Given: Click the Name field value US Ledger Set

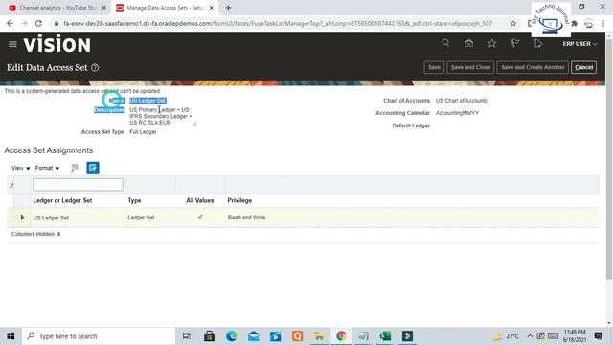Looking at the screenshot, I should coord(148,101).
